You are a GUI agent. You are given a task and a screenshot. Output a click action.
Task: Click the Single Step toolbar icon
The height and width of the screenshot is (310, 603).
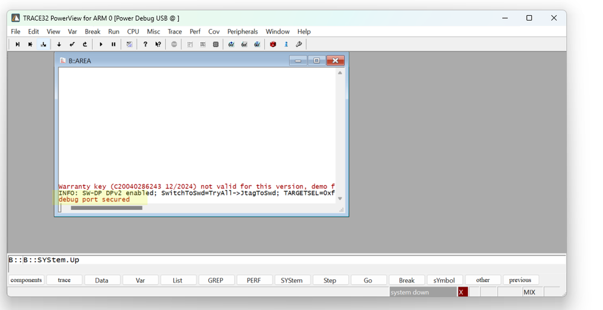tap(18, 45)
